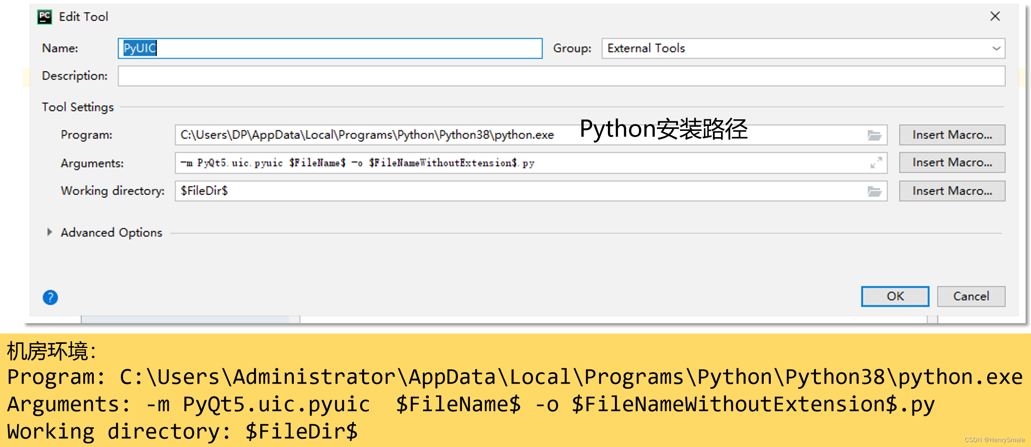Click the 'Name:' label

tap(60, 48)
